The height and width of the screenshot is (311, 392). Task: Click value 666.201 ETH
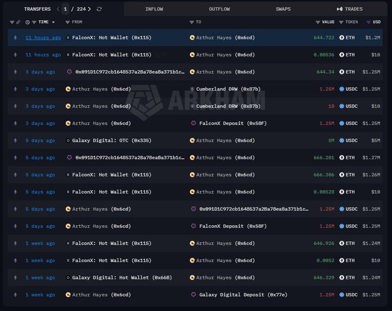pos(324,158)
